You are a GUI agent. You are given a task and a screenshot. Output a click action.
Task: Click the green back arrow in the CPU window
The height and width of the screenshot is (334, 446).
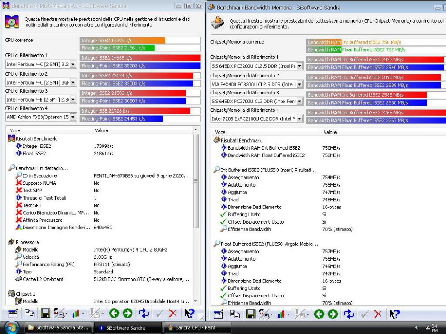114,314
